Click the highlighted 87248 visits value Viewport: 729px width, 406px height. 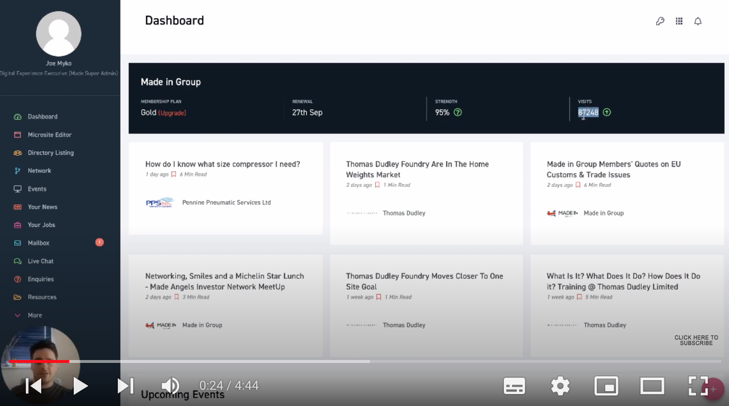point(588,113)
